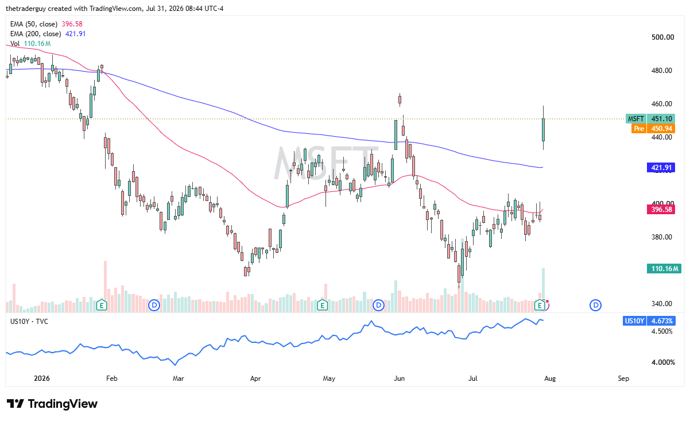Click the 380.00 price axis label
The image size is (690, 421).
click(x=662, y=237)
